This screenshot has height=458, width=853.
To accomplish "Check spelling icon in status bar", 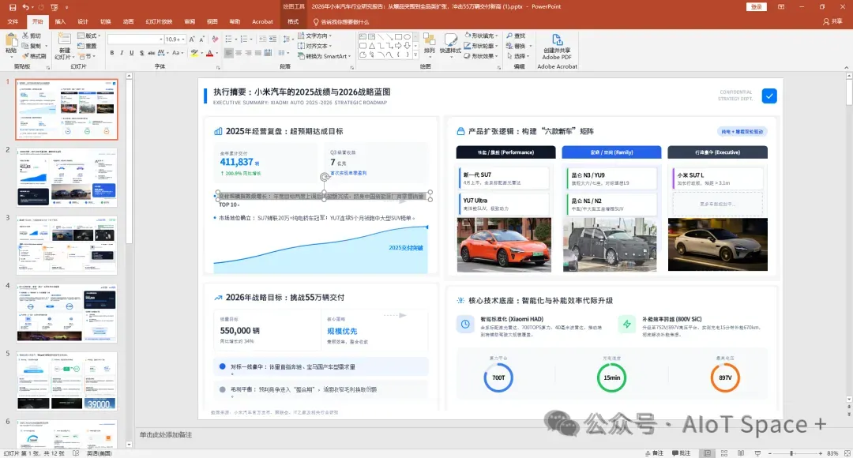I will (76, 453).
